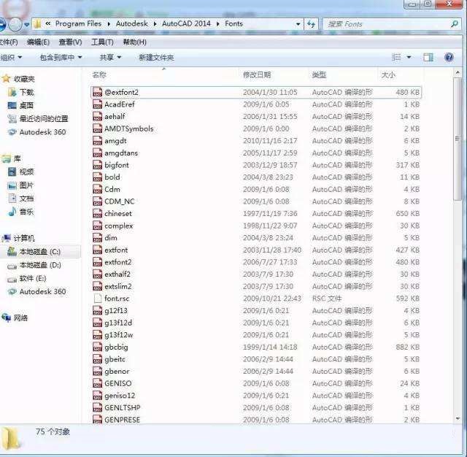Click the search magnifier icon
Viewport: 467px width, 457px height.
[x=454, y=24]
